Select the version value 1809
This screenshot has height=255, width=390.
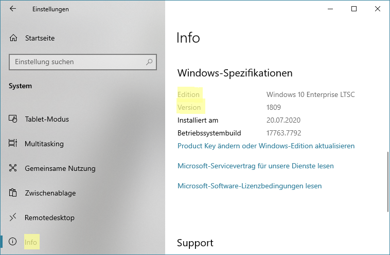point(274,107)
